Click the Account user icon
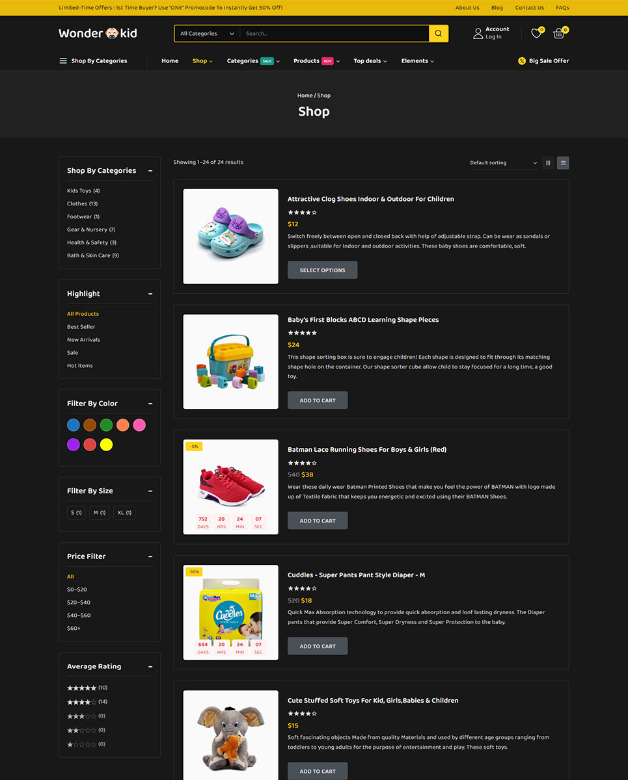The width and height of the screenshot is (628, 780). pos(478,33)
